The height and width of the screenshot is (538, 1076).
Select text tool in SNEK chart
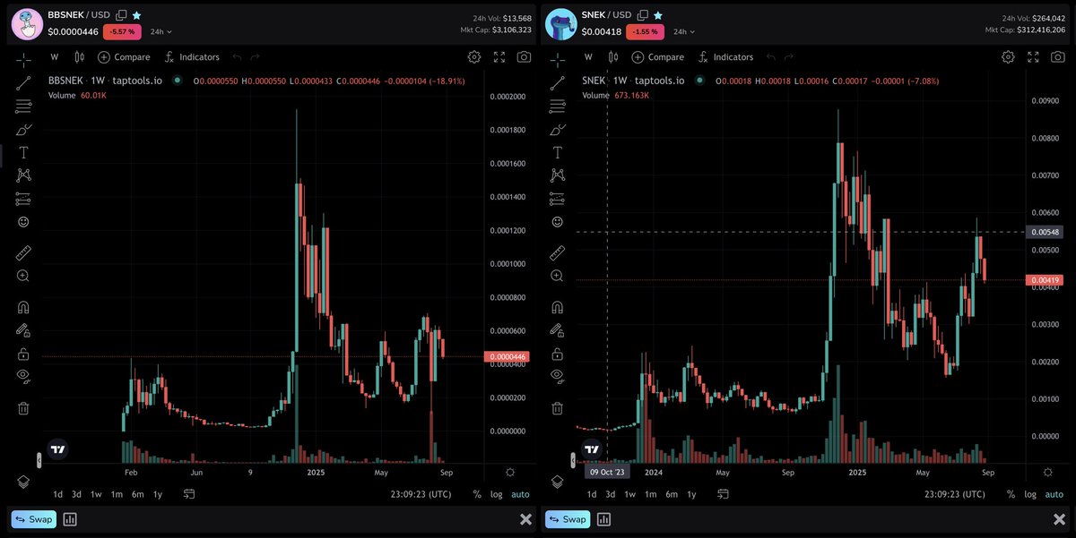tap(557, 152)
